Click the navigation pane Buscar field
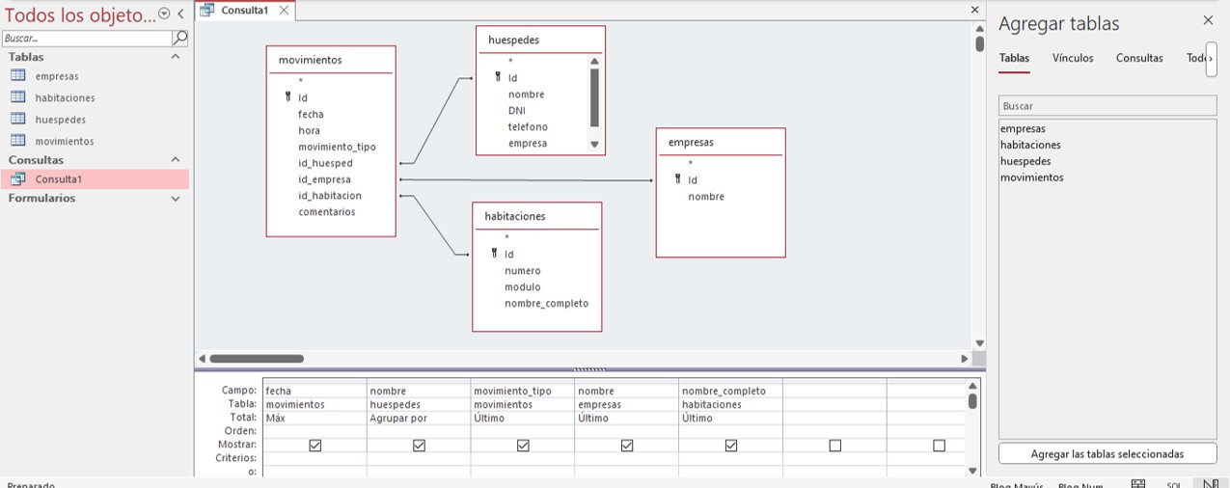1230x488 pixels. coord(87,38)
